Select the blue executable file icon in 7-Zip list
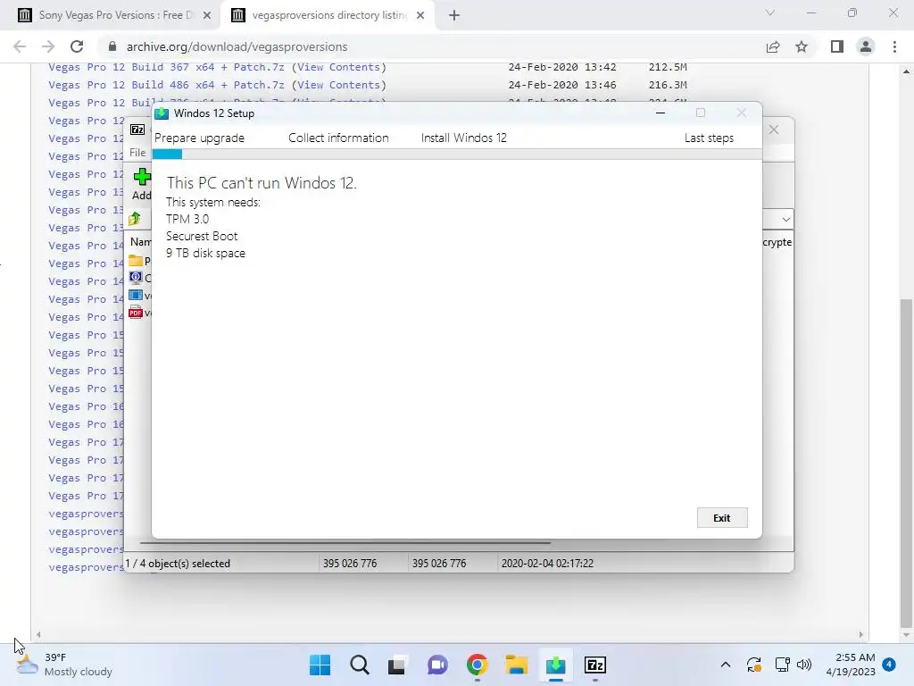This screenshot has height=686, width=914. coord(136,295)
